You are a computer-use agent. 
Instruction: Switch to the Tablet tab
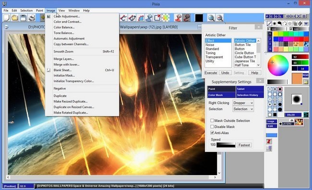(x=250, y=89)
